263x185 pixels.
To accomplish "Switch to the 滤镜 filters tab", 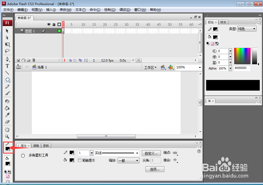I will tap(36, 146).
